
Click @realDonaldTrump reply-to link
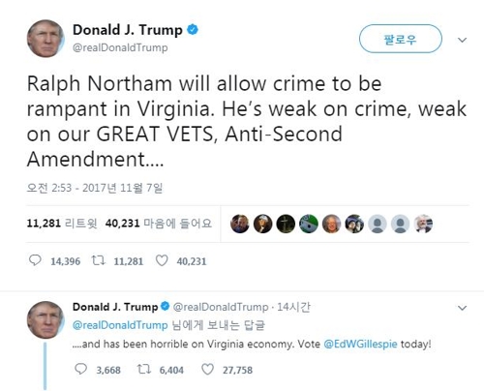click(x=120, y=325)
